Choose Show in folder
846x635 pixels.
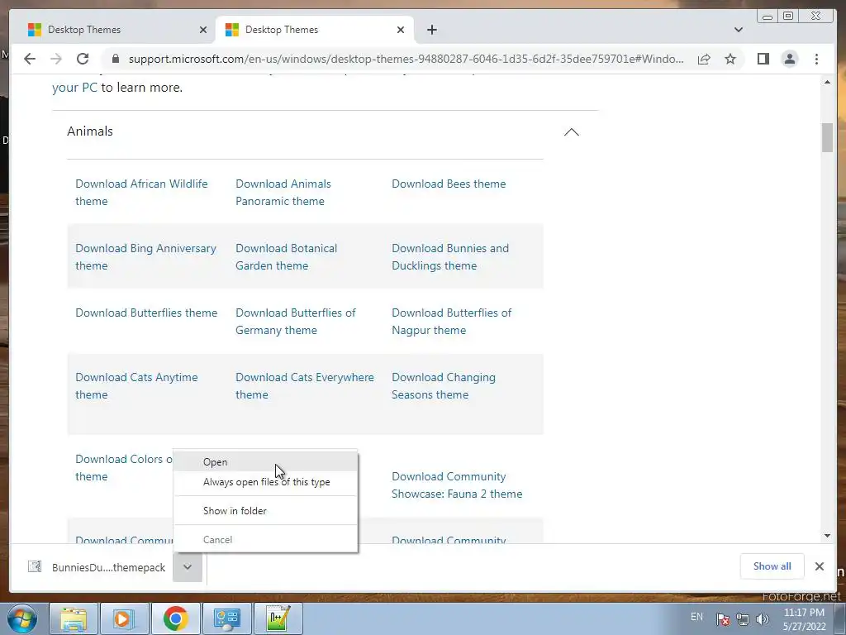pyautogui.click(x=265, y=511)
